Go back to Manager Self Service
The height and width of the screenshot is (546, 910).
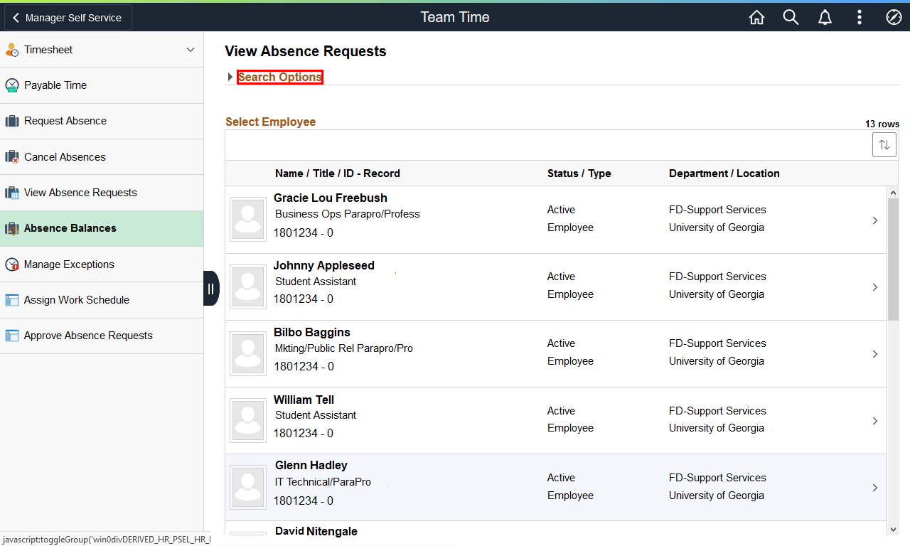(x=68, y=18)
